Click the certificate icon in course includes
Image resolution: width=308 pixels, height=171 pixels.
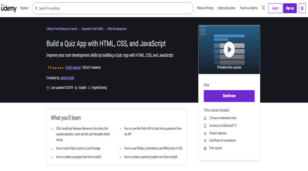coord(205,141)
